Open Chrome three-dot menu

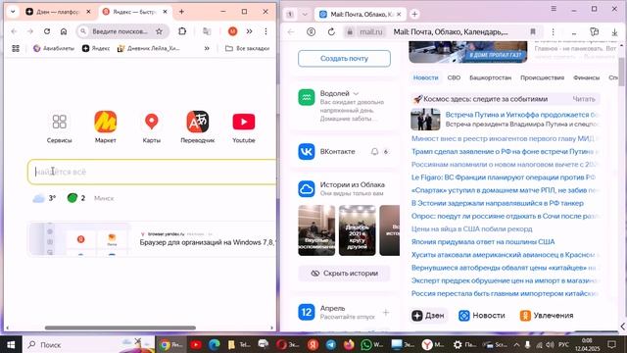[265, 31]
